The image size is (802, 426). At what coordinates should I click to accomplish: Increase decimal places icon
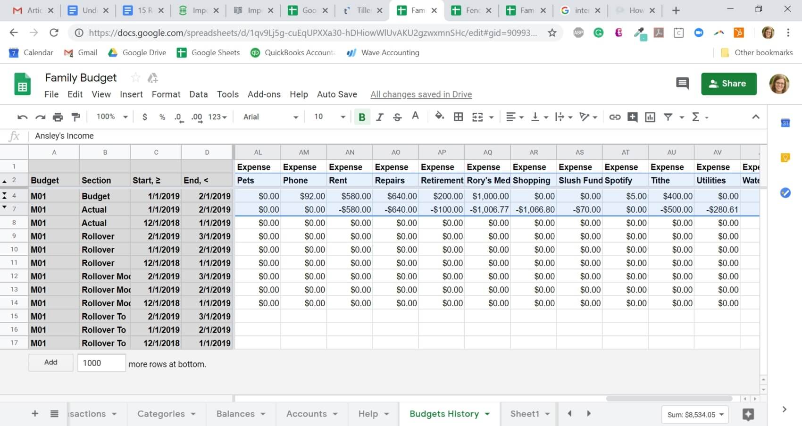click(x=197, y=117)
